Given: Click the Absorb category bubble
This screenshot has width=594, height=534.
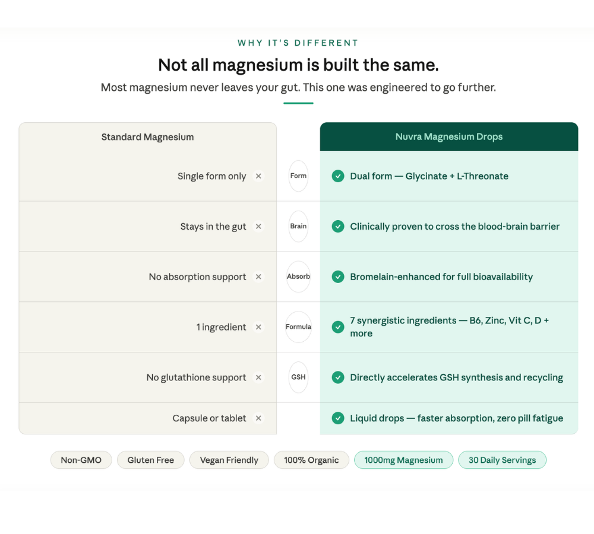Looking at the screenshot, I should [x=299, y=276].
